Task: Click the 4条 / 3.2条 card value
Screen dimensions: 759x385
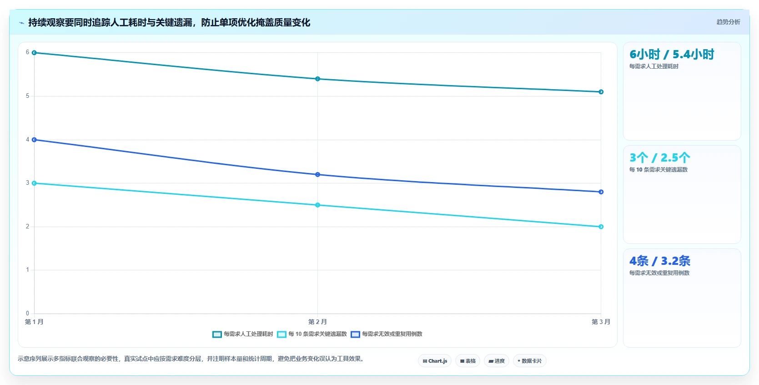Action: coord(660,261)
